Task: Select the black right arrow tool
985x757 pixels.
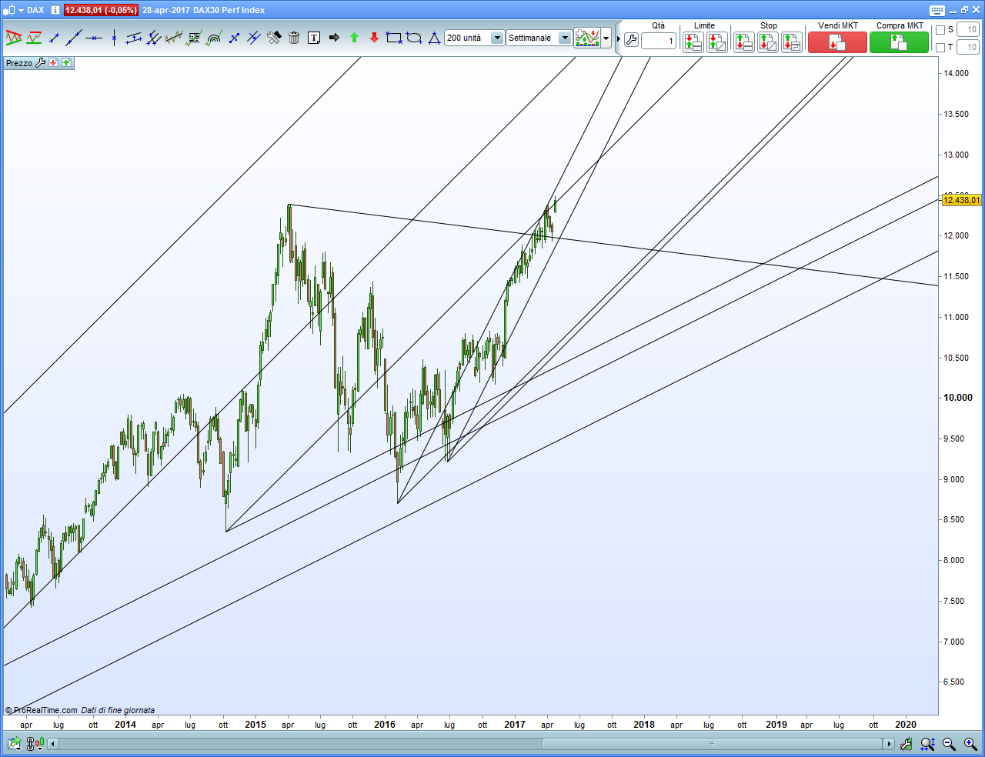Action: (334, 38)
